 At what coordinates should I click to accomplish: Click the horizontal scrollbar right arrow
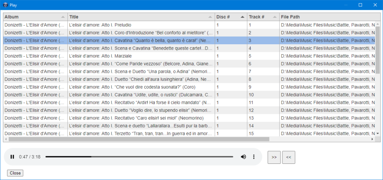(x=373, y=139)
